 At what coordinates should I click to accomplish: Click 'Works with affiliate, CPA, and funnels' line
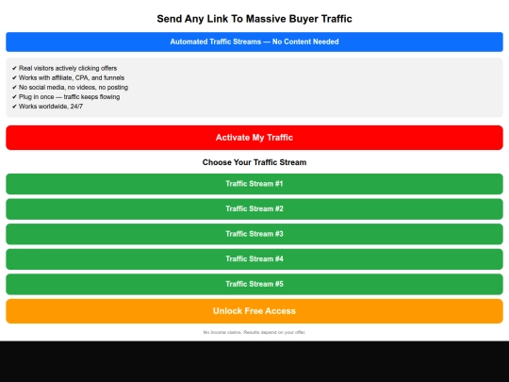pos(68,77)
